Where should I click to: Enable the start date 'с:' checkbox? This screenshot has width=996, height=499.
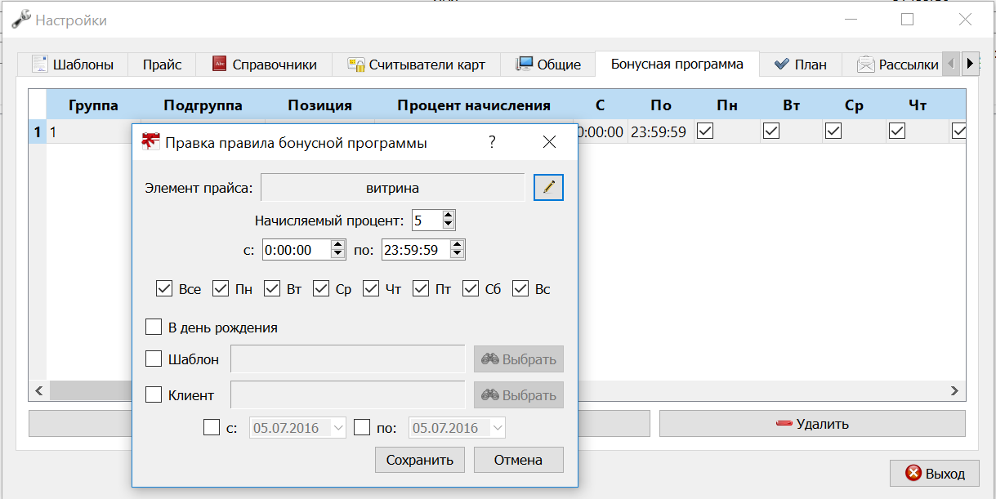212,427
